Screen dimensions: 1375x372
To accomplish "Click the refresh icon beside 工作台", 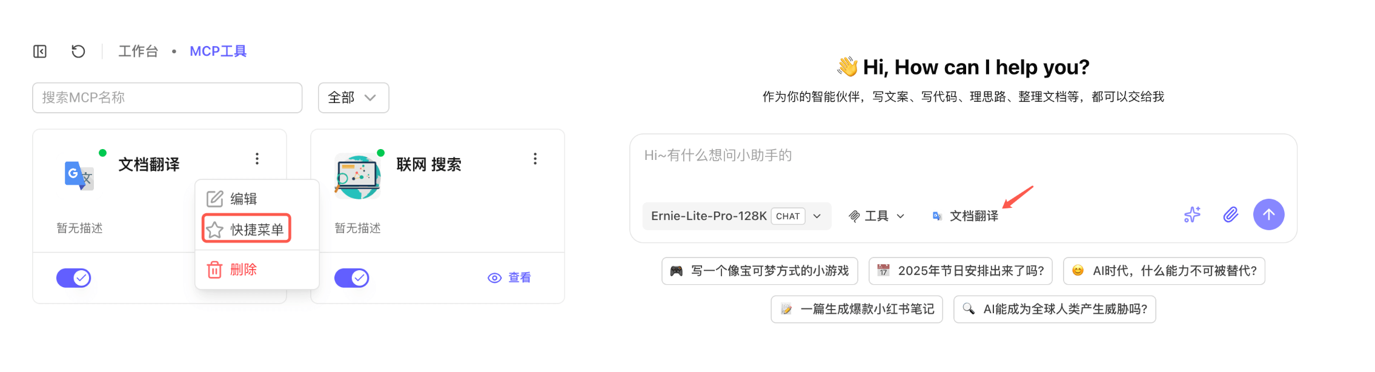I will pyautogui.click(x=78, y=51).
